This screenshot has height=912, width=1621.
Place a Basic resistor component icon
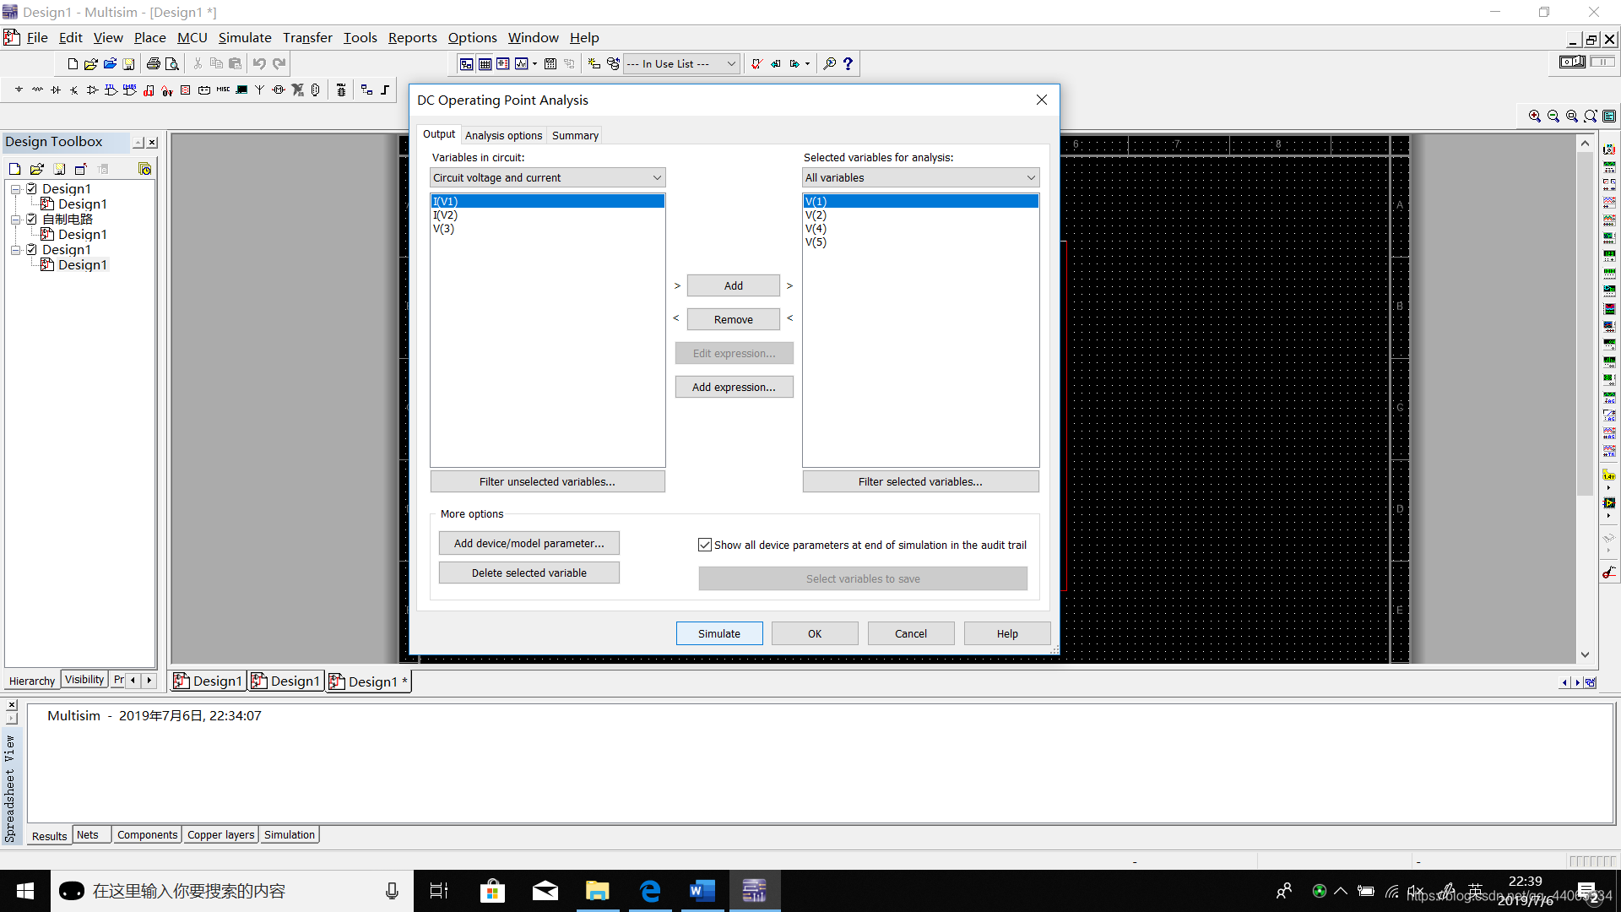click(x=37, y=90)
